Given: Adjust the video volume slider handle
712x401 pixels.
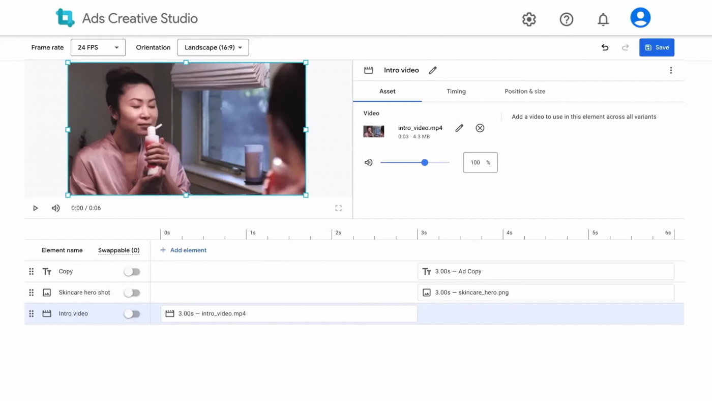Looking at the screenshot, I should click(x=425, y=162).
